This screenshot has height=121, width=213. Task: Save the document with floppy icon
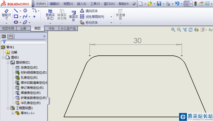(159, 4)
